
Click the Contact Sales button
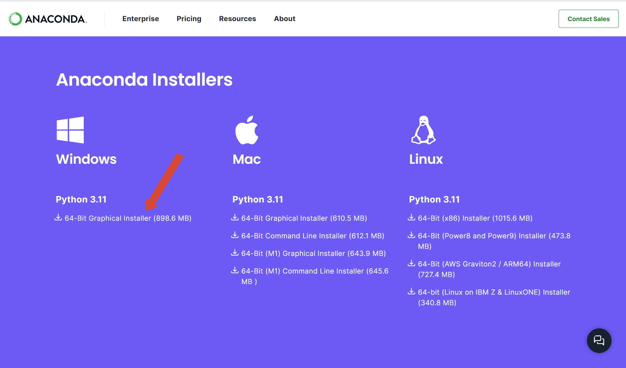pyautogui.click(x=588, y=18)
